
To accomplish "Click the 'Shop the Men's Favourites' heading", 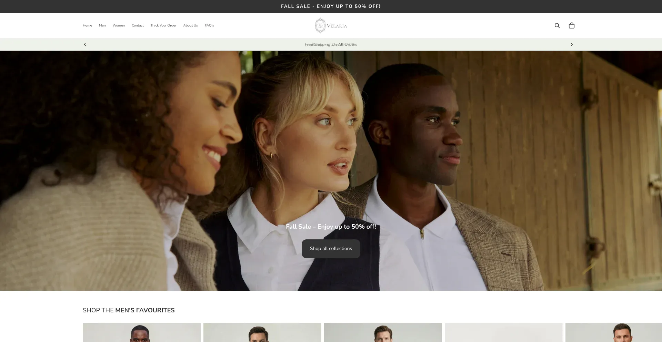I will pyautogui.click(x=129, y=310).
